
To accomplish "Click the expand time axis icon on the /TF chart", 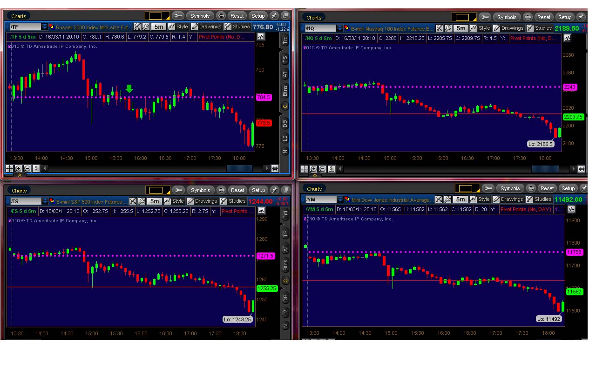I will [275, 168].
